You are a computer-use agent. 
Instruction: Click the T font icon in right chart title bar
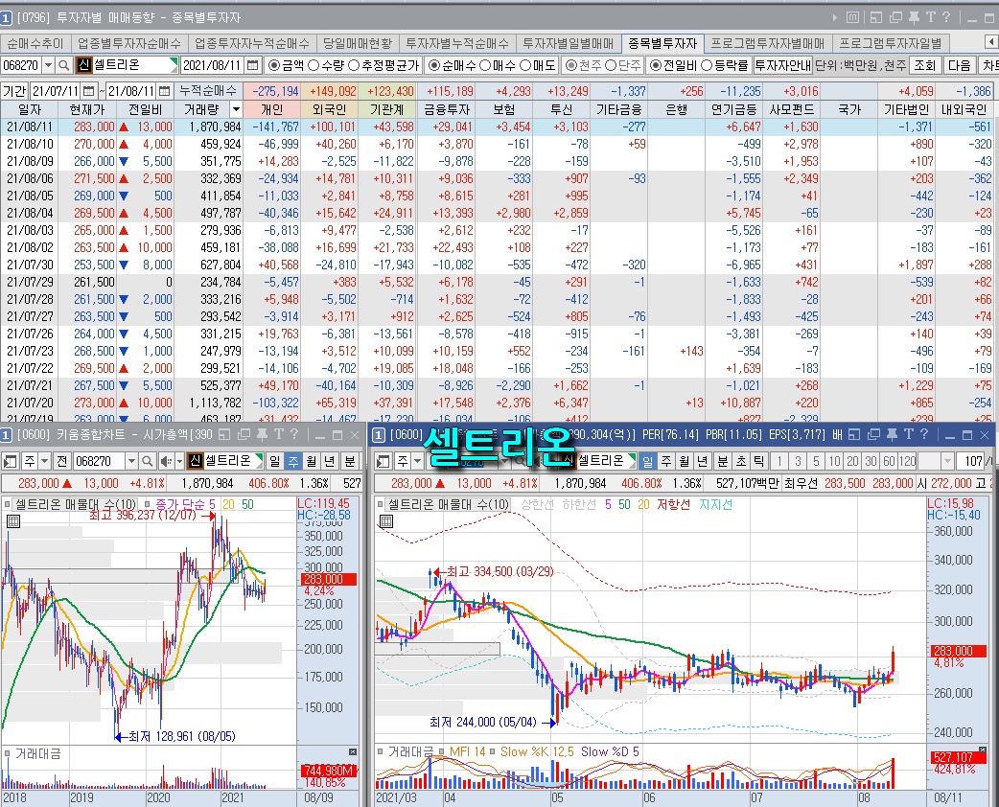pos(909,434)
